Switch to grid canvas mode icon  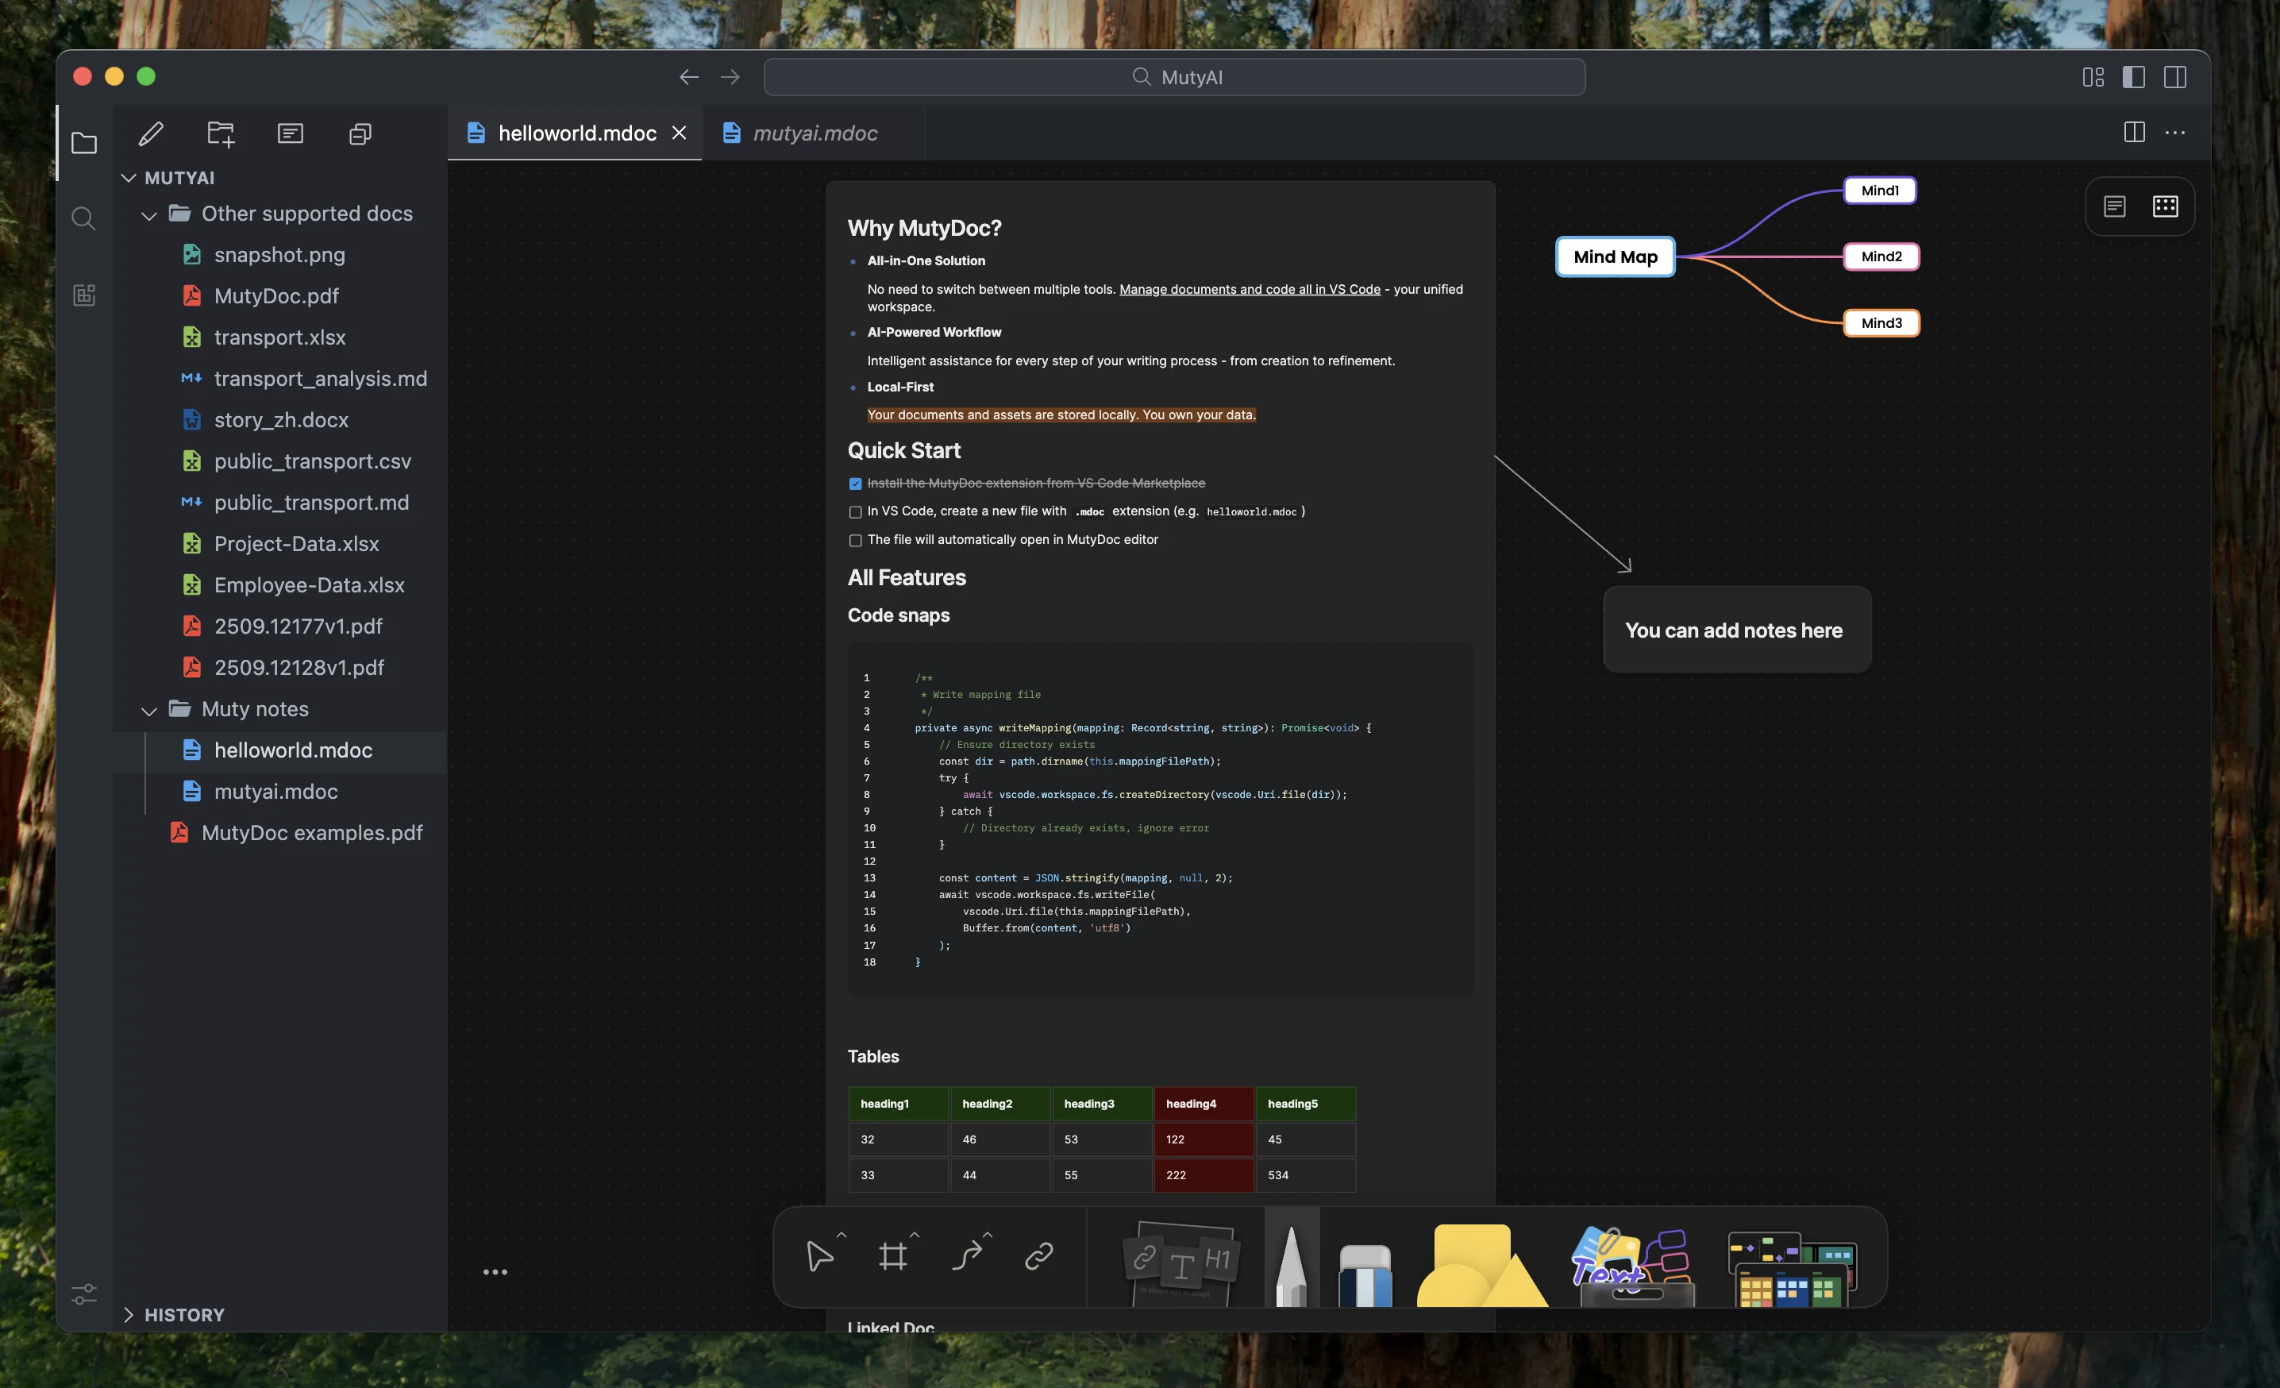click(x=2165, y=206)
